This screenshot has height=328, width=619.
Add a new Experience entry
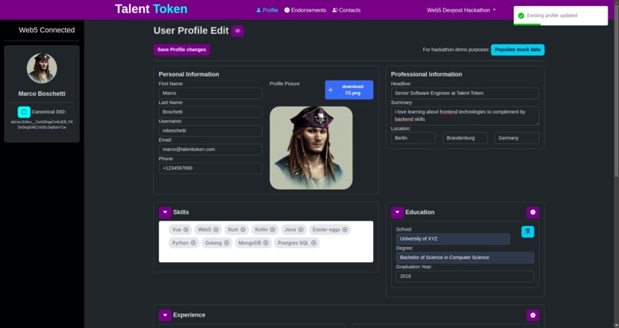pos(532,315)
